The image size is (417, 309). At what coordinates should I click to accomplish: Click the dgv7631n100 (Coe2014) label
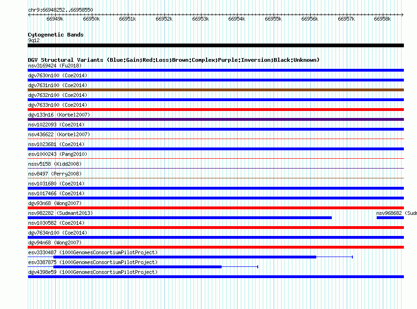tap(58, 85)
